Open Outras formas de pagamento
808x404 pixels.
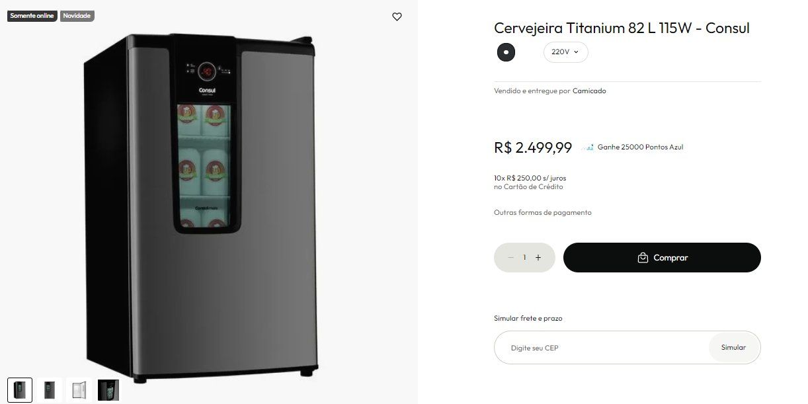(x=543, y=212)
